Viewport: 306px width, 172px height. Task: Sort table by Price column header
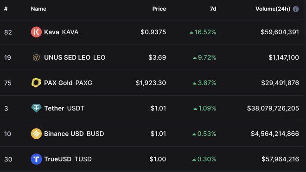(159, 9)
